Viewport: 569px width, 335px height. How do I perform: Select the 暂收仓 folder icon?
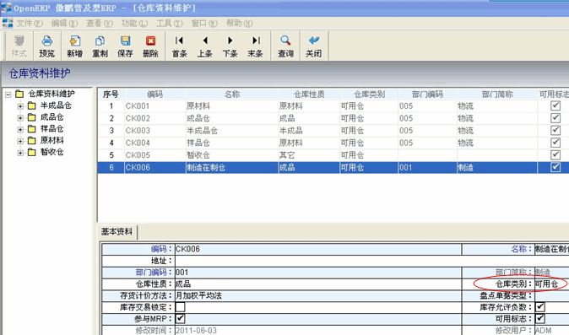click(x=32, y=152)
